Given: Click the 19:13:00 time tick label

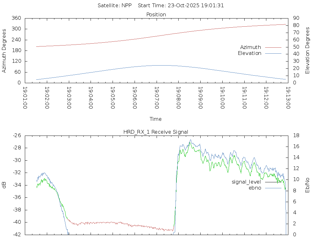Looking at the screenshot, I should 288,98.
